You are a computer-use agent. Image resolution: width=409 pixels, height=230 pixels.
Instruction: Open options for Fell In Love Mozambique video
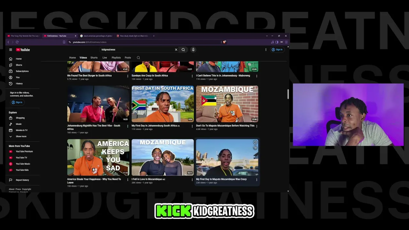(192, 180)
